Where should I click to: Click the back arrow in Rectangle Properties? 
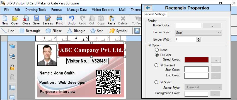coord(148,8)
